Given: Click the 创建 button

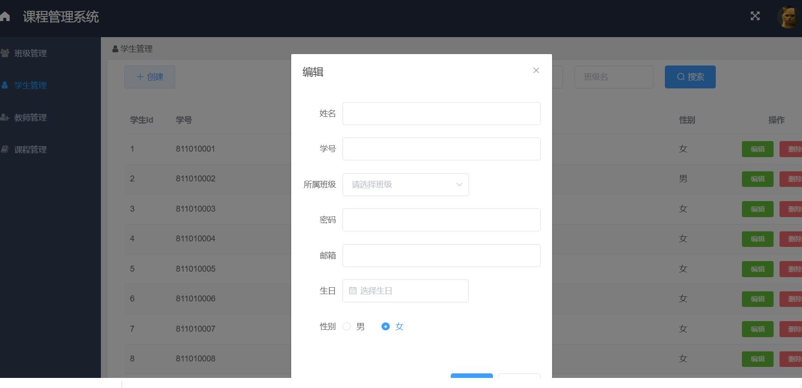Looking at the screenshot, I should click(x=149, y=77).
